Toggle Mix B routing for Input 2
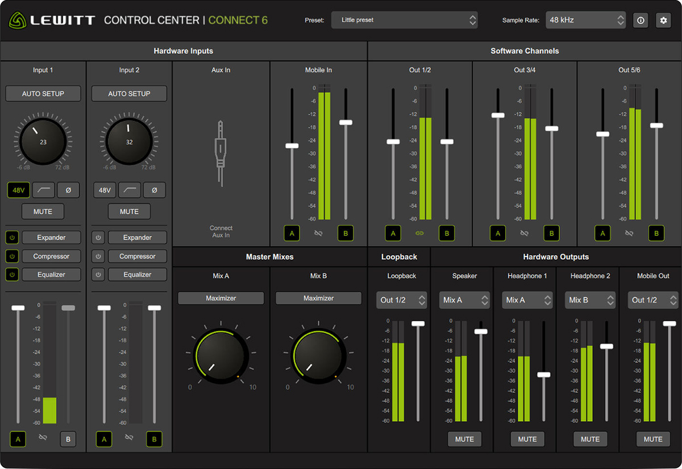This screenshot has height=469, width=682. (x=154, y=439)
